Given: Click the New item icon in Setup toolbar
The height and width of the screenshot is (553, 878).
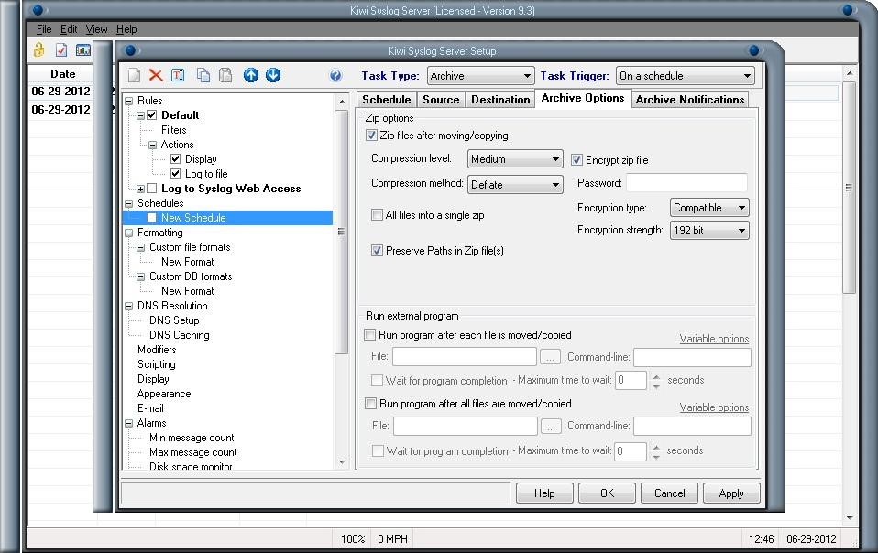Looking at the screenshot, I should 134,76.
